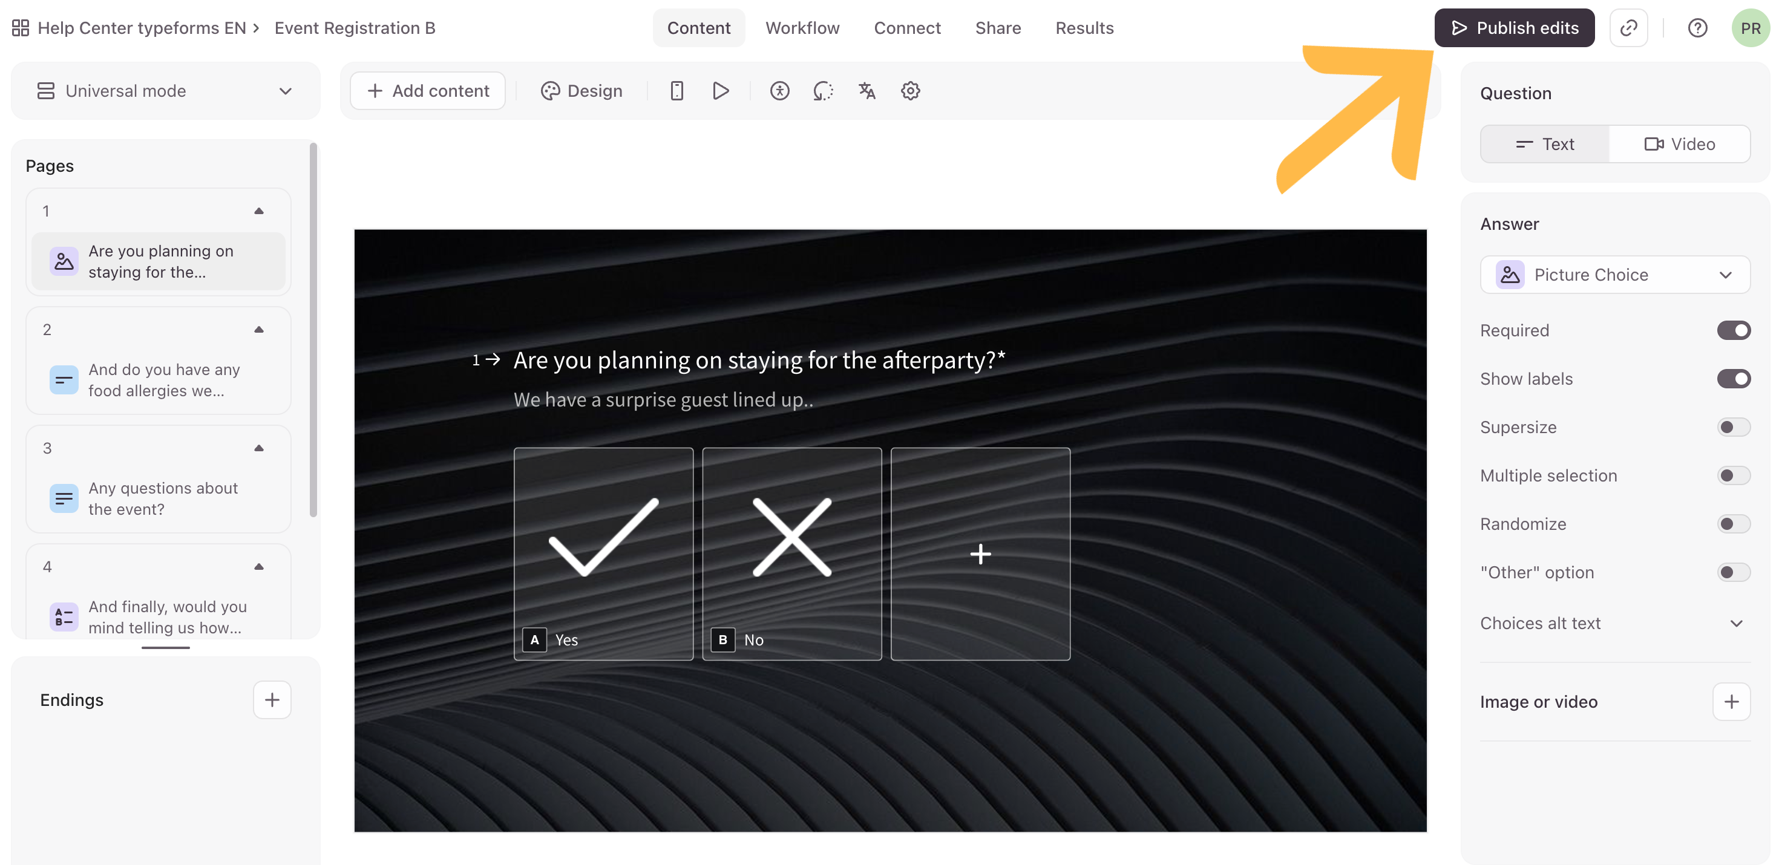Select the 'And do you have any food allergies' page
1779x865 pixels.
pos(158,380)
